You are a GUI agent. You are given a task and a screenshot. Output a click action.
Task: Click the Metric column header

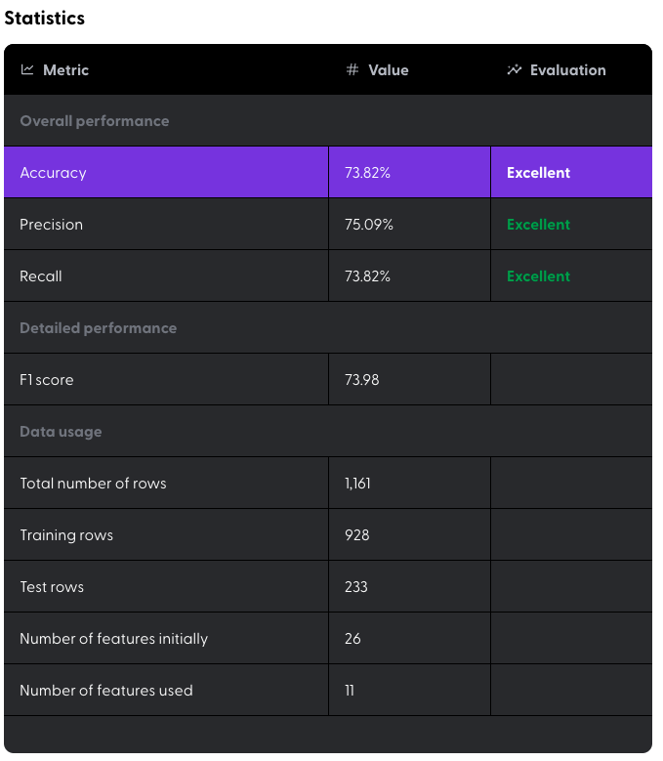[65, 70]
